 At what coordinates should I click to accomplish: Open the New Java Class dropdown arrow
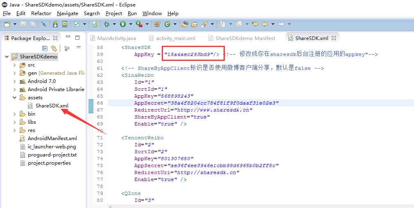click(x=175, y=24)
